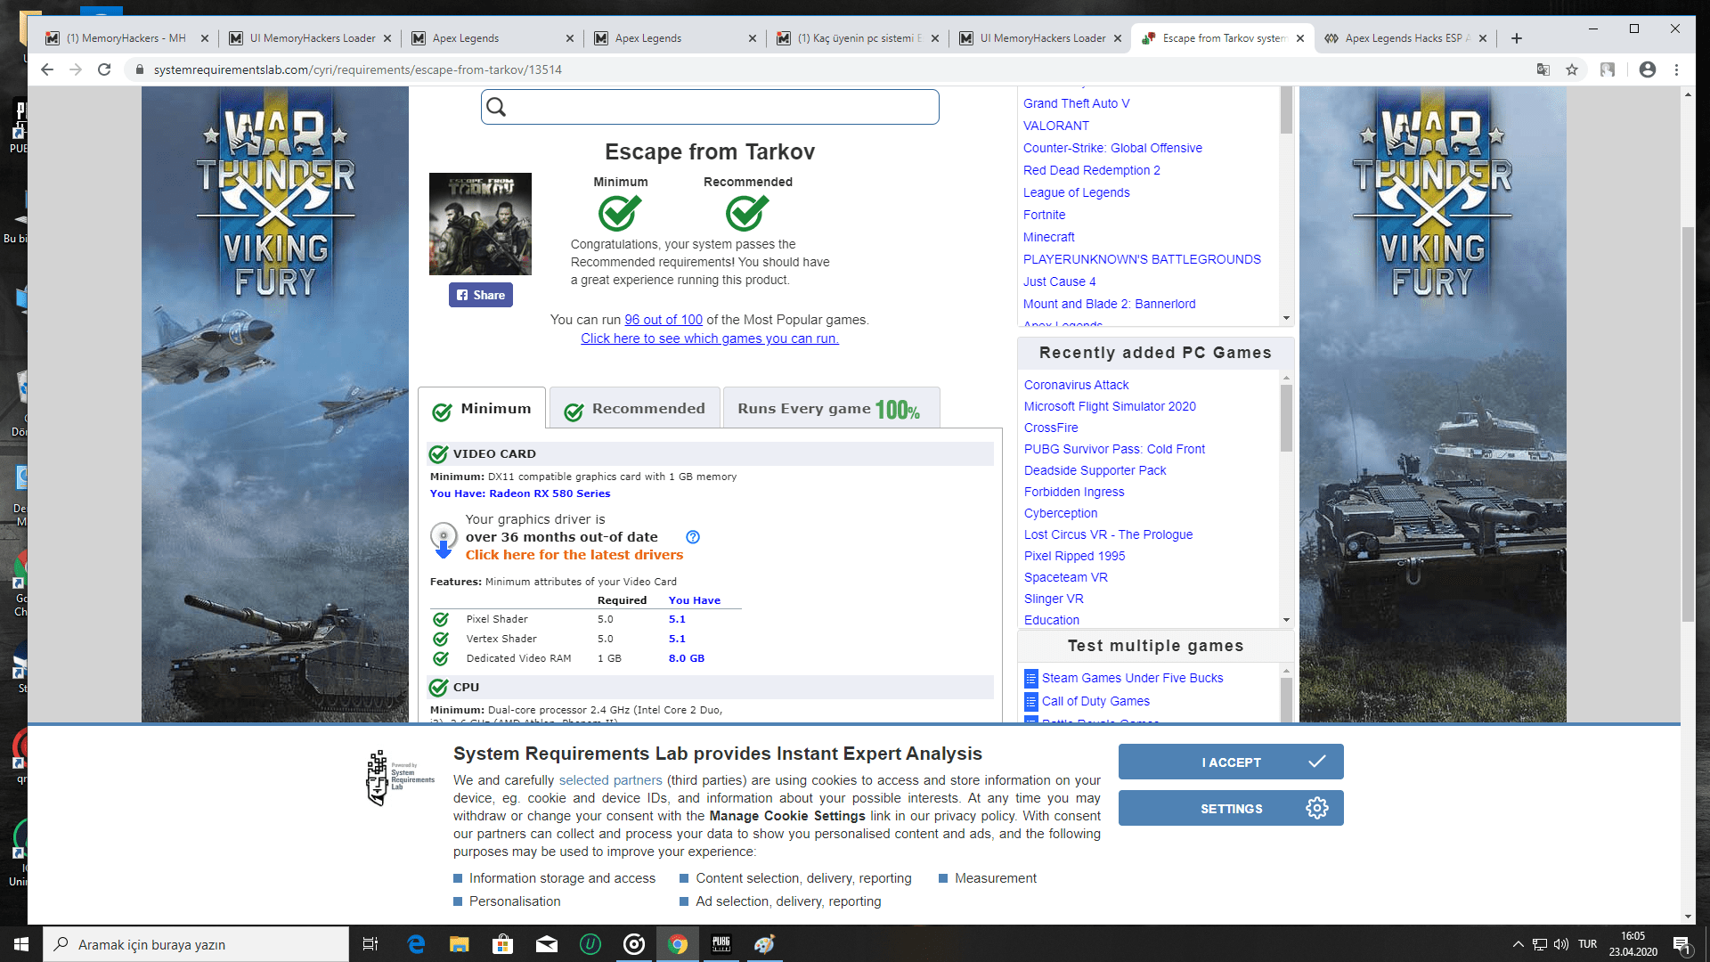The image size is (1710, 962).
Task: Open File Explorer from the taskbar
Action: pos(460,944)
